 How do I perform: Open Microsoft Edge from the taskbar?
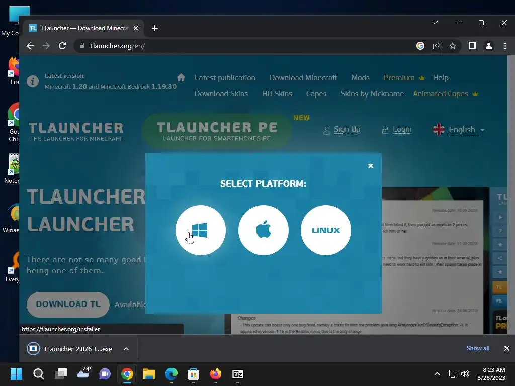[x=171, y=374]
